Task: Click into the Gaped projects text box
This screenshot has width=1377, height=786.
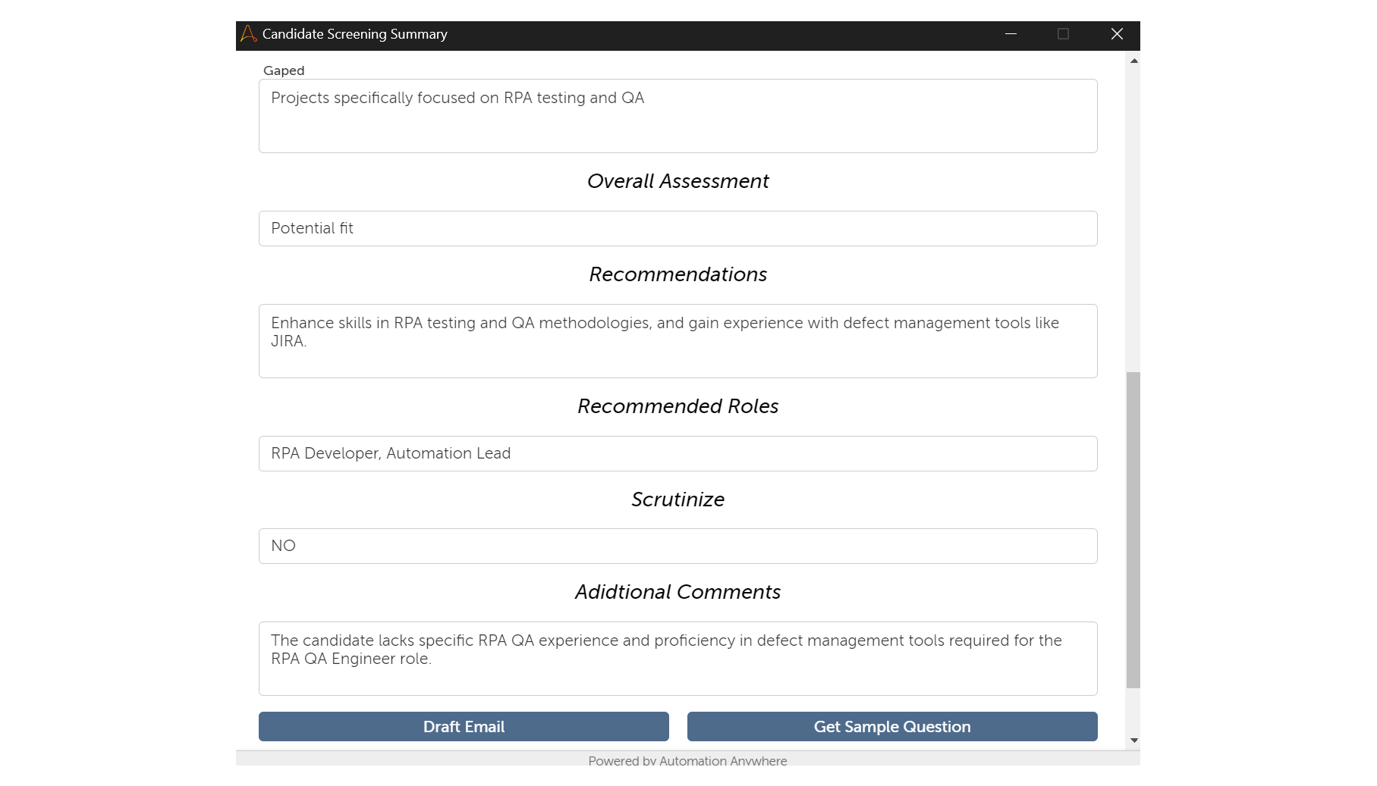Action: click(677, 116)
